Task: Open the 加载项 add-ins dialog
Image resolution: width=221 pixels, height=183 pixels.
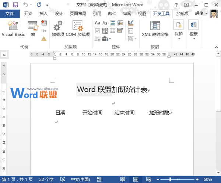Action: point(58,28)
